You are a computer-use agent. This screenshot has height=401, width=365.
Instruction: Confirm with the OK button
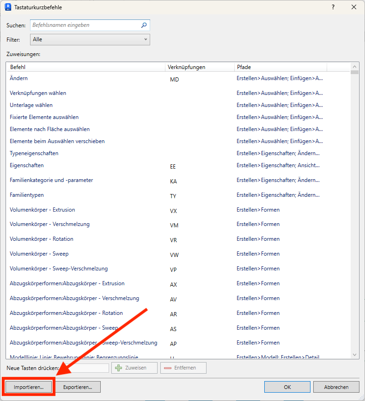click(287, 387)
